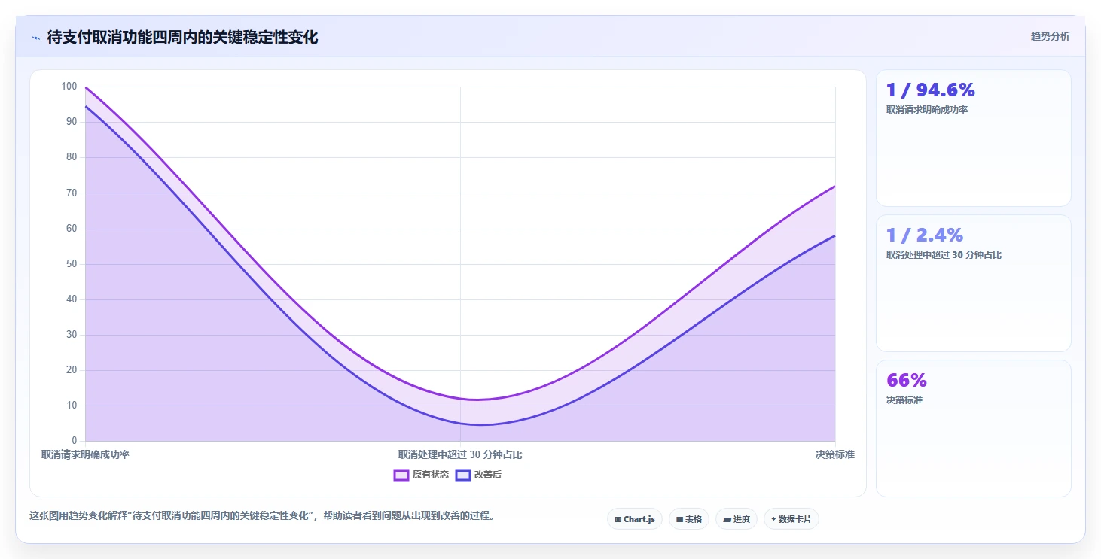Viewport: 1101px width, 559px height.
Task: Click the 数据卡片 tag chip
Action: click(791, 519)
